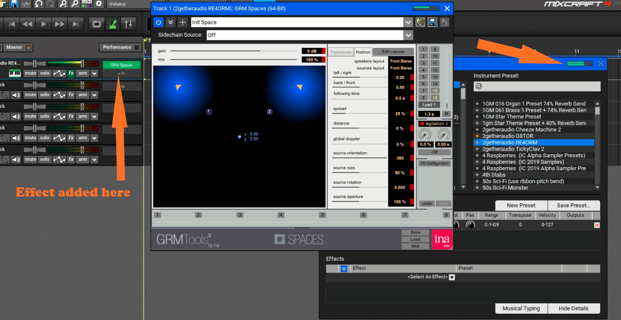Open the Performance panel button
The width and height of the screenshot is (621, 320).
pyautogui.click(x=121, y=47)
